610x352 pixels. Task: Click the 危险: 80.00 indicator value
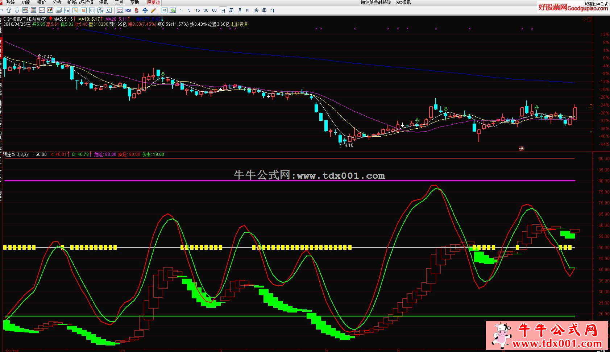pos(105,154)
